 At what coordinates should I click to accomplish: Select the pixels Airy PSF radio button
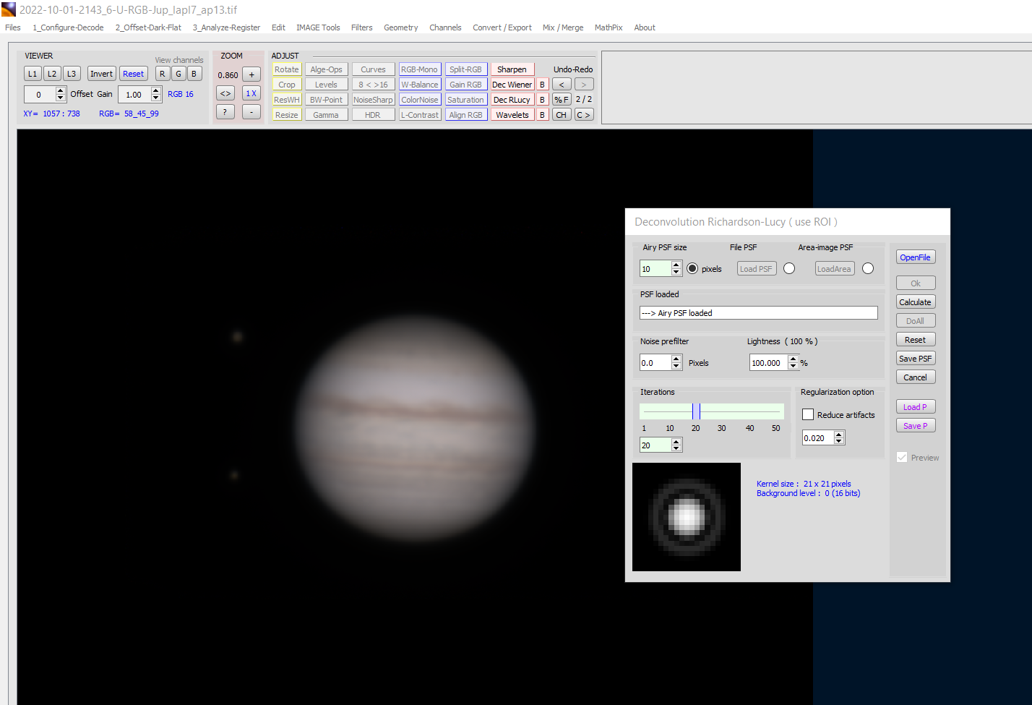coord(692,268)
